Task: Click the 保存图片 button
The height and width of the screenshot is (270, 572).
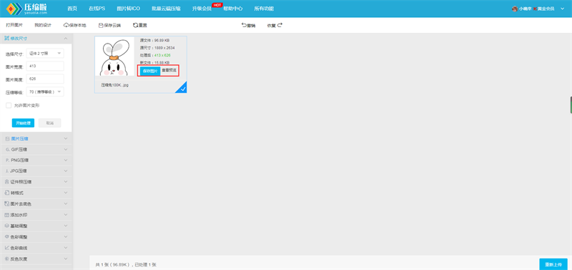Action: coord(150,71)
